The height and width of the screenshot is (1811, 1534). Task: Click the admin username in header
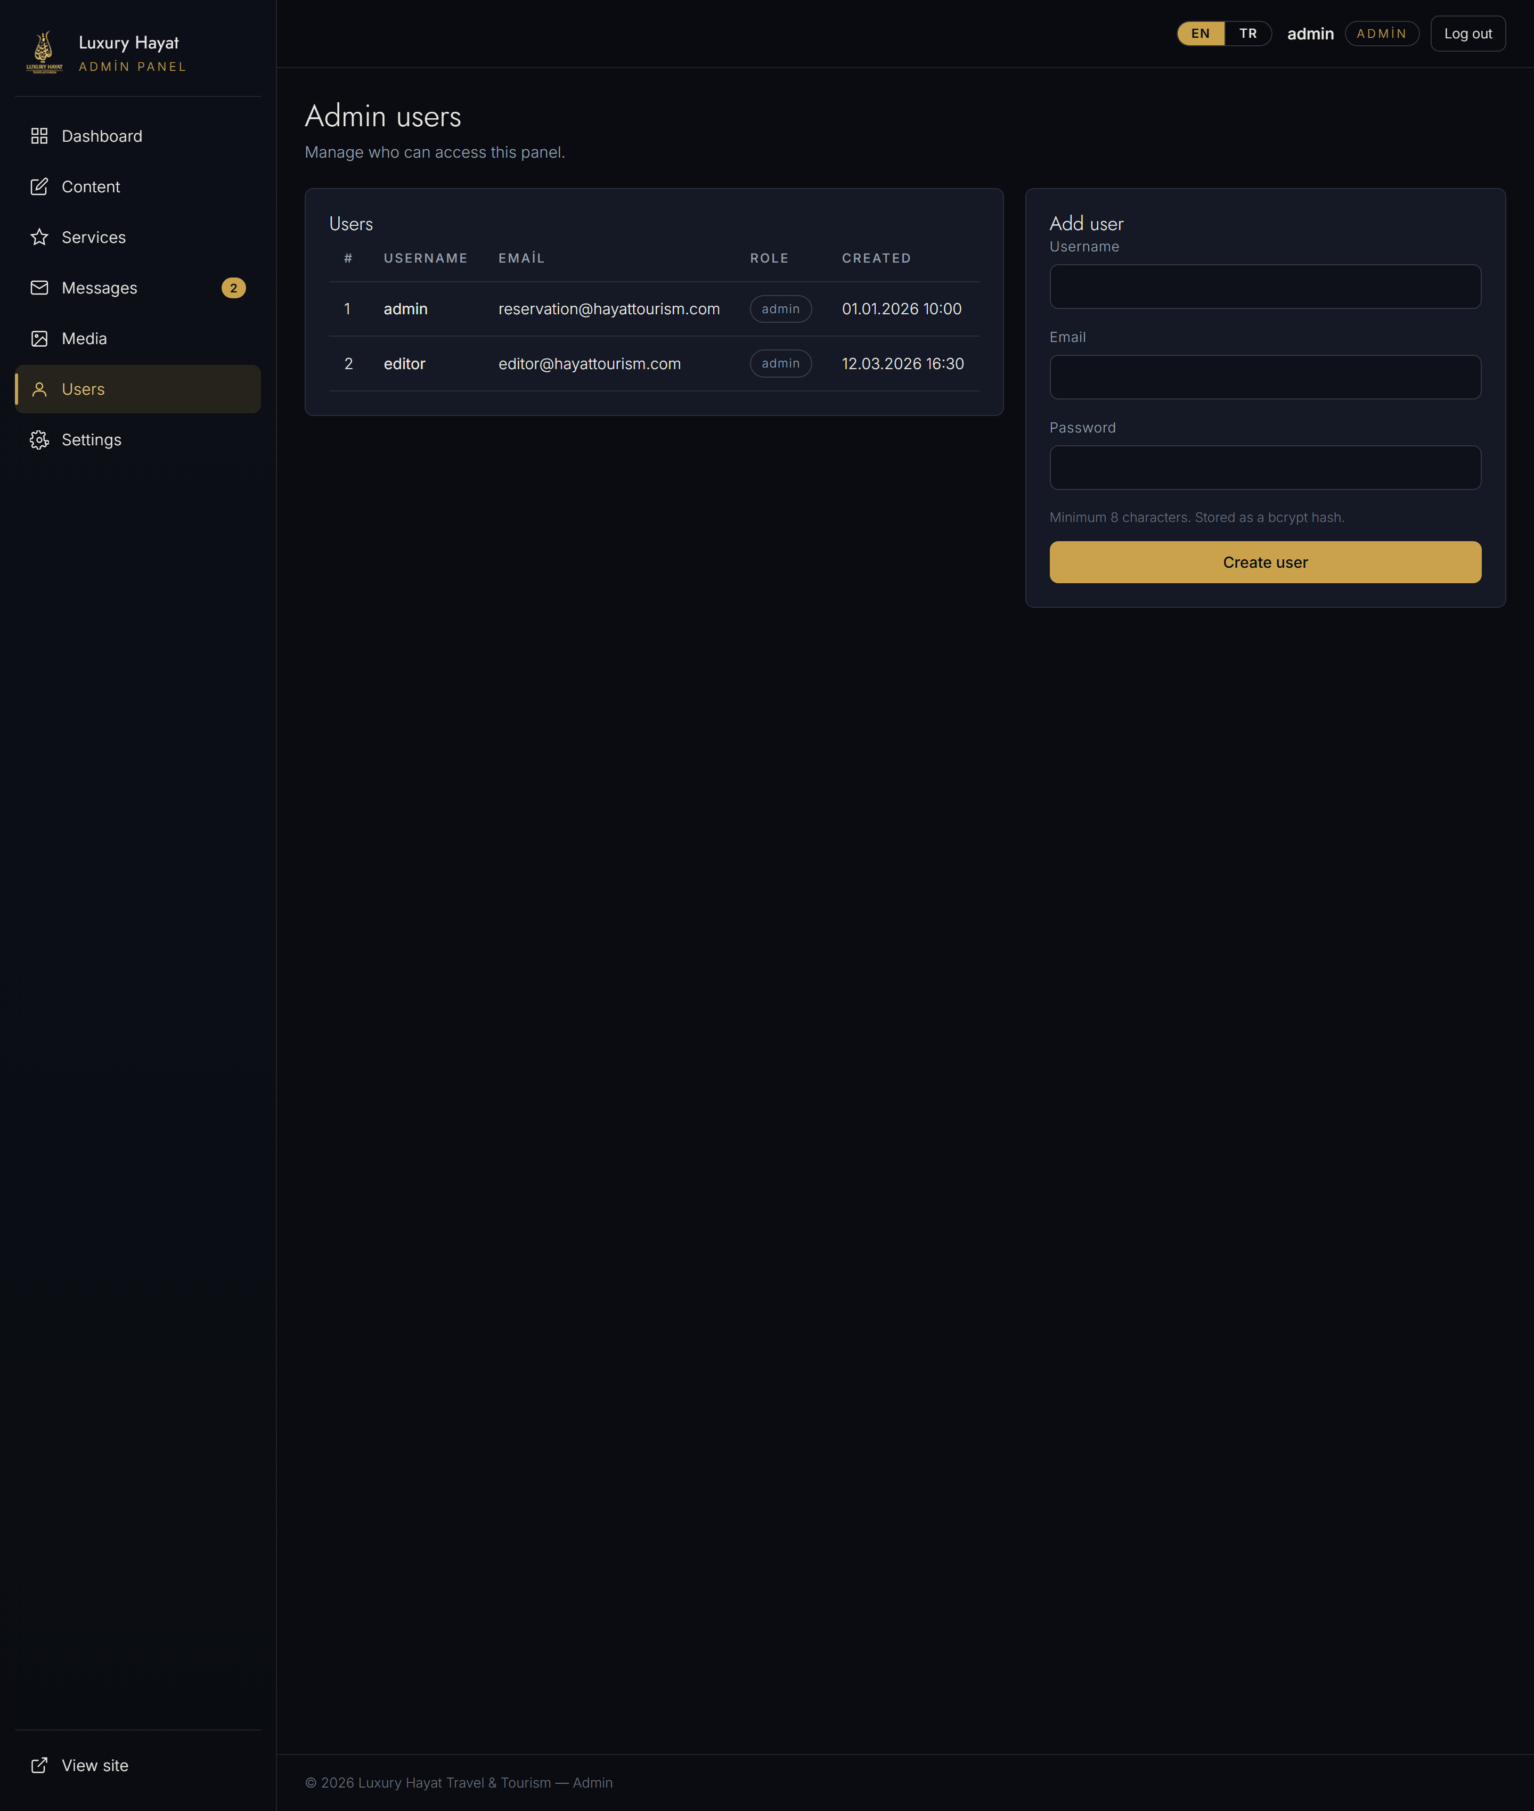[1310, 33]
